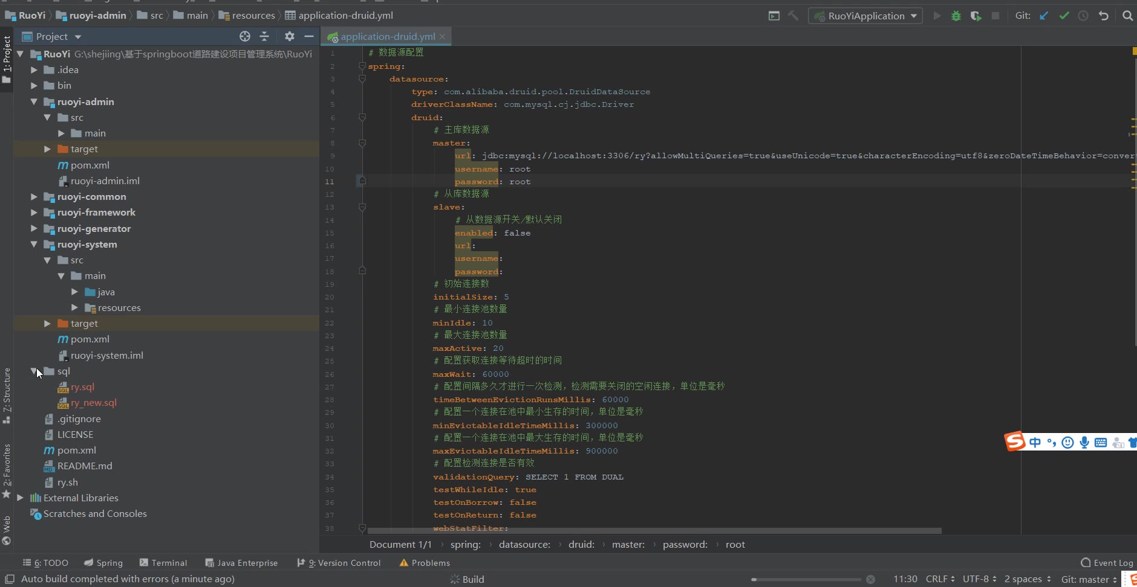Viewport: 1137px width, 587px height.
Task: Collapse the ruoyi-admin module
Action: (x=34, y=101)
